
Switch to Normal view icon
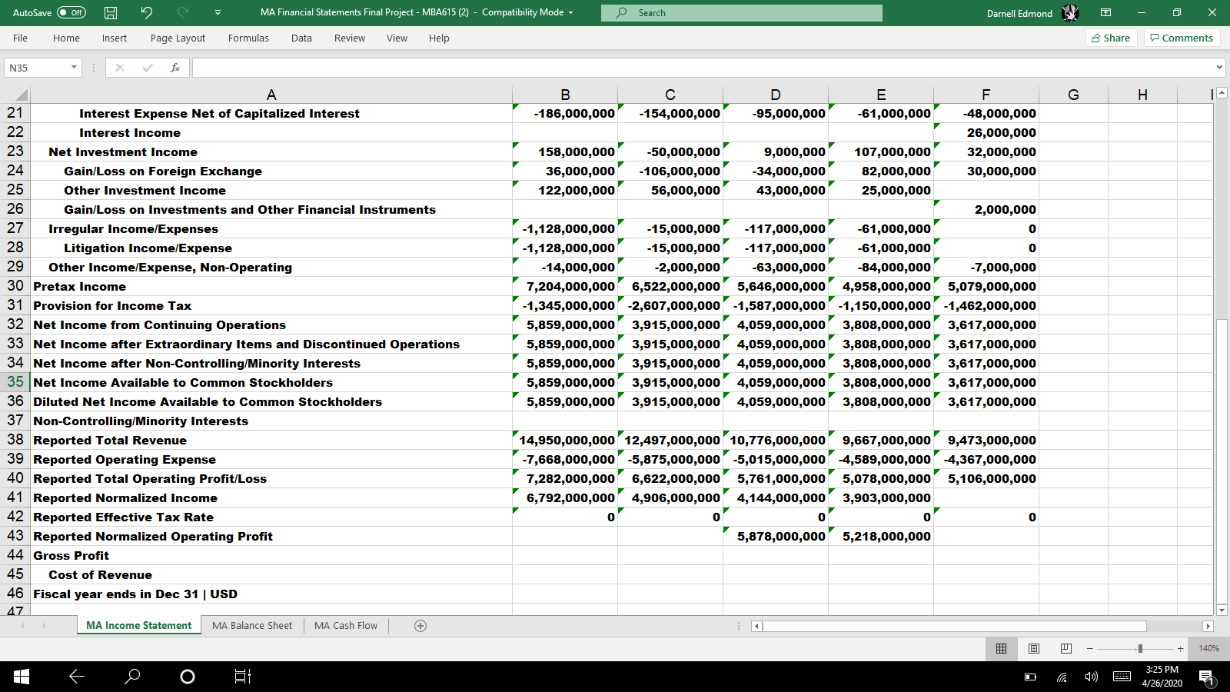click(x=1001, y=648)
